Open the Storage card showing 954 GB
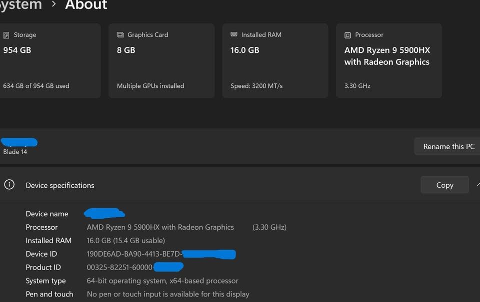Image resolution: width=480 pixels, height=302 pixels. pos(49,60)
